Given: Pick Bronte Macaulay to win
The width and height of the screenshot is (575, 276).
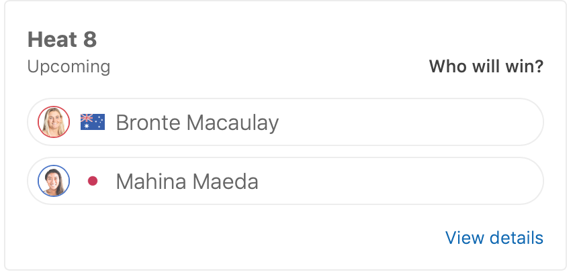Looking at the screenshot, I should (x=285, y=122).
